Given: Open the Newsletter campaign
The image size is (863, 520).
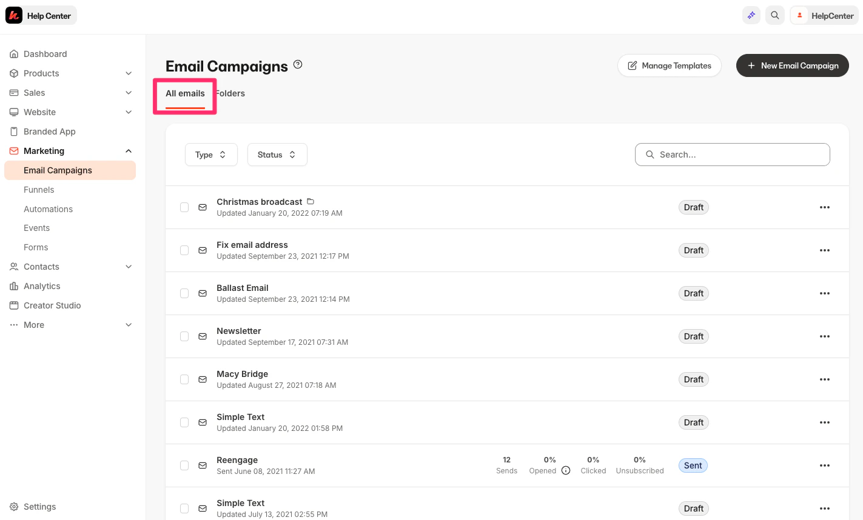Looking at the screenshot, I should point(239,331).
